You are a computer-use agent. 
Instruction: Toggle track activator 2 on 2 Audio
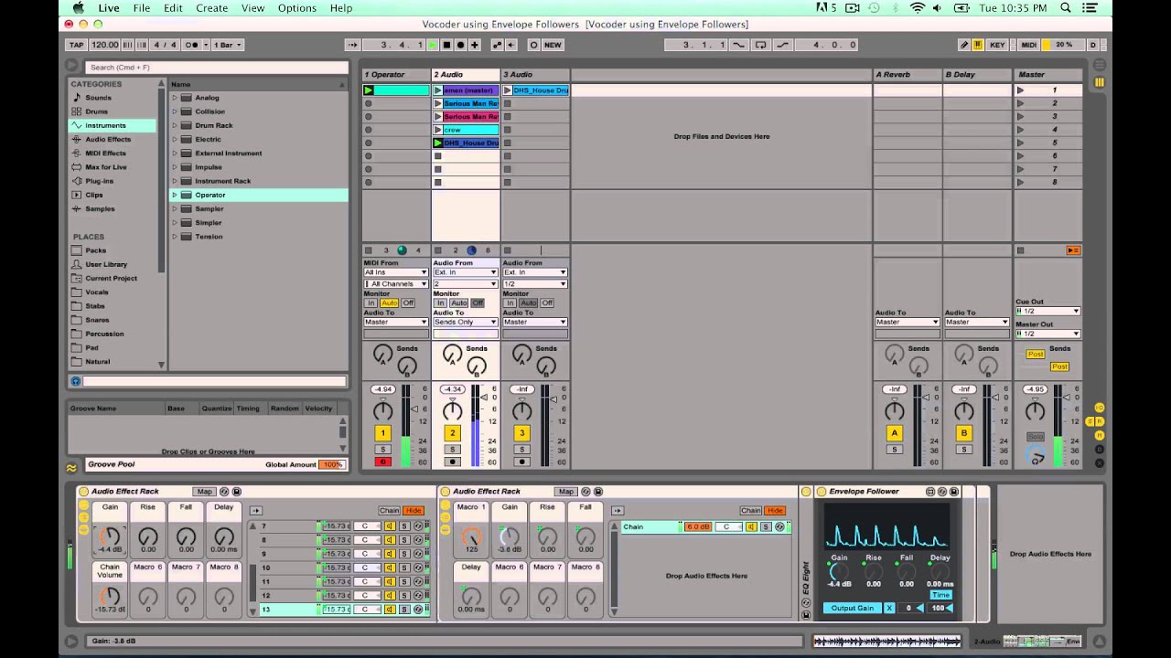click(452, 433)
